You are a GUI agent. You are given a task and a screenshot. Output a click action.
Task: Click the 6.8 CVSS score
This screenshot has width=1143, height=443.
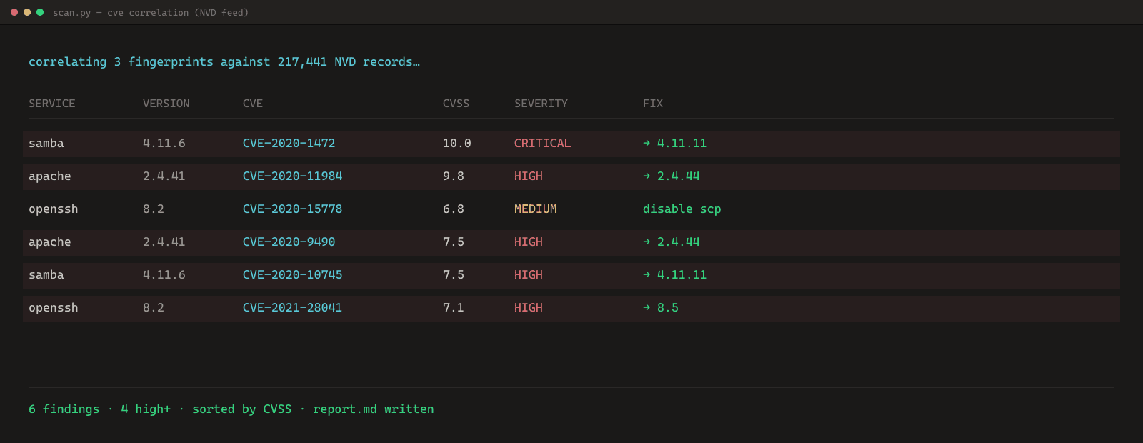[x=454, y=209]
